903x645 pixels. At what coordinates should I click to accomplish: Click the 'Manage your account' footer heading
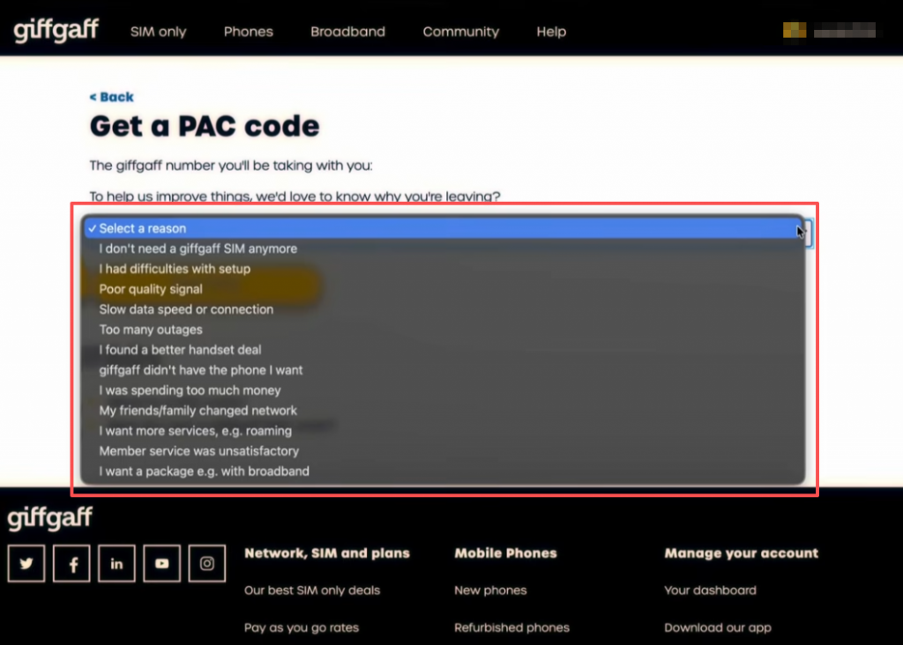pyautogui.click(x=741, y=553)
